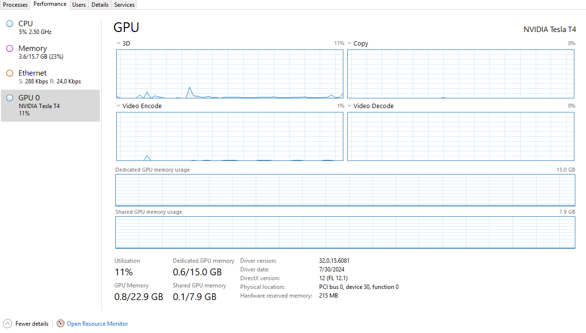Screen dimensions: 586x333
Task: Select the CPU 5% 2.50 GHz entry
Action: click(x=50, y=28)
